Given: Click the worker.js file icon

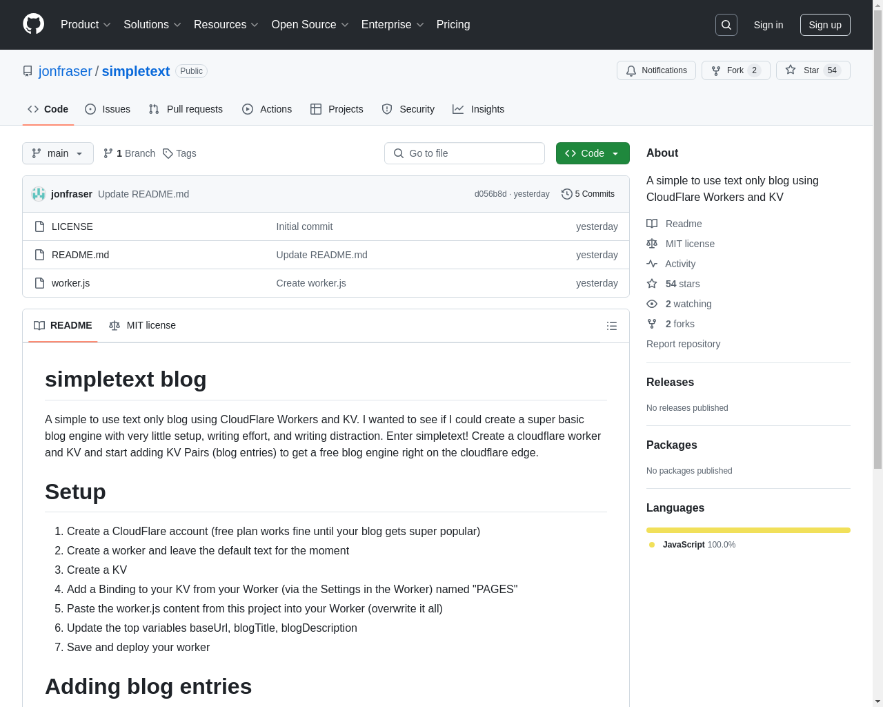Looking at the screenshot, I should pos(39,283).
